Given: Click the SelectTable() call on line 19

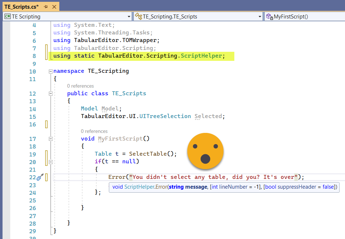Looking at the screenshot, I should (152, 154).
